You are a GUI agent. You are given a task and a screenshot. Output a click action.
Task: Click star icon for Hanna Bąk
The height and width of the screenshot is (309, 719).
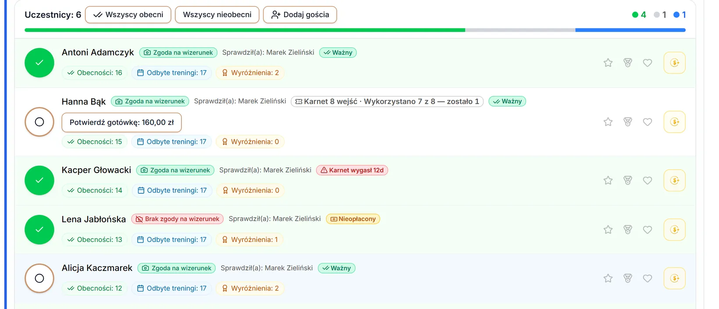point(608,122)
